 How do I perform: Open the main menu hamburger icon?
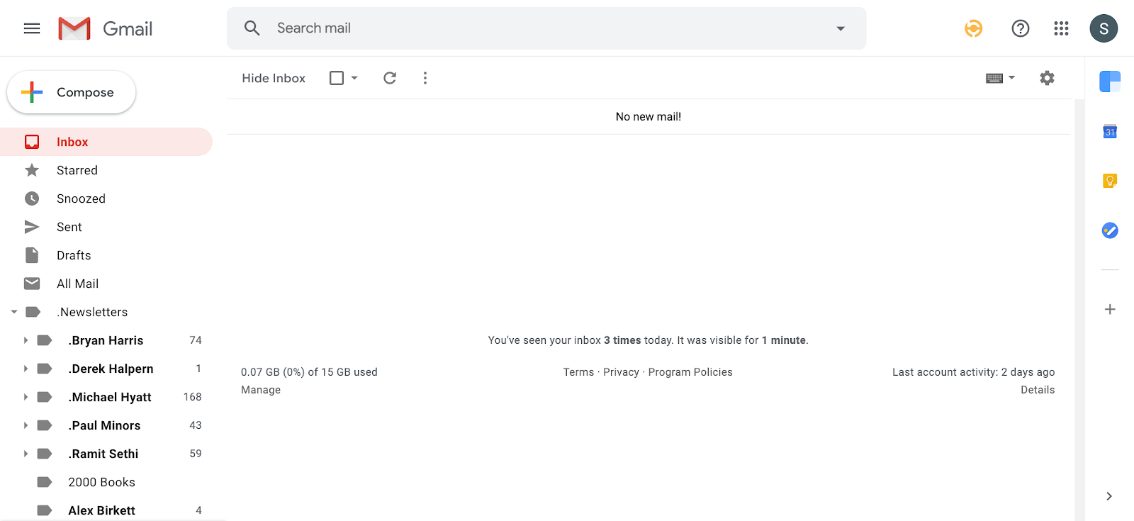[32, 28]
